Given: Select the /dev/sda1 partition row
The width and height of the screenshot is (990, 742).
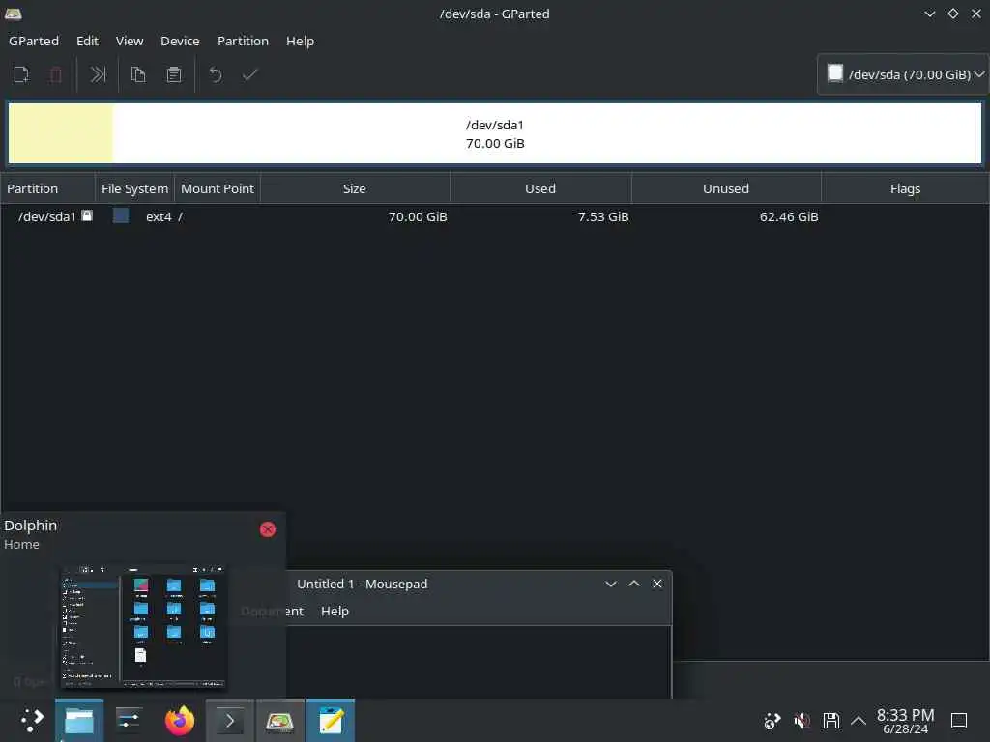Looking at the screenshot, I should tap(495, 216).
